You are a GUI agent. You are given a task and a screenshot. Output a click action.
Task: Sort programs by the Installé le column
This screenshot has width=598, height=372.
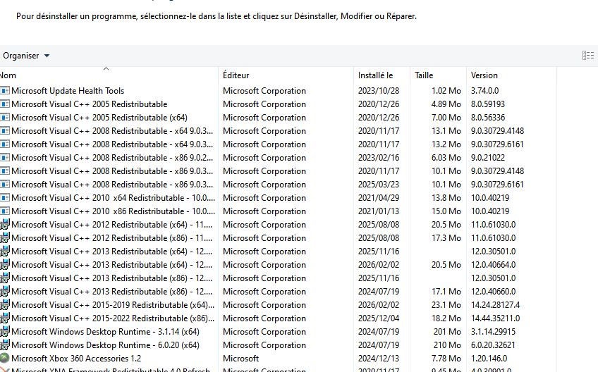point(375,75)
